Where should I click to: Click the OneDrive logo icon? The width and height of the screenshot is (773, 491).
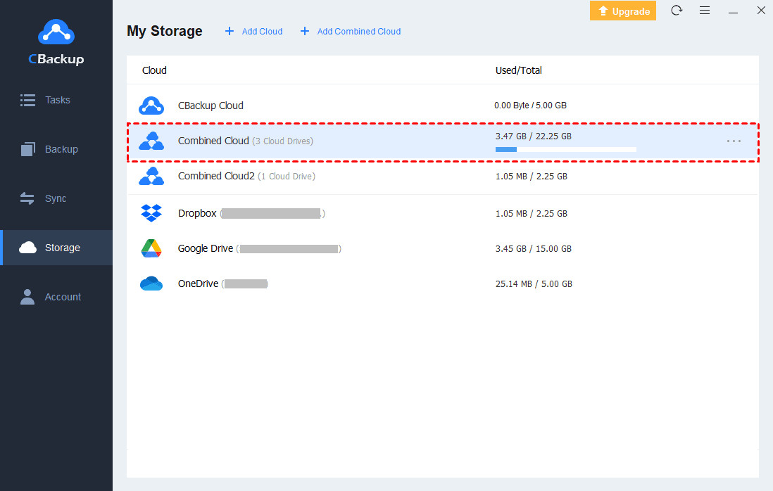pyautogui.click(x=151, y=283)
